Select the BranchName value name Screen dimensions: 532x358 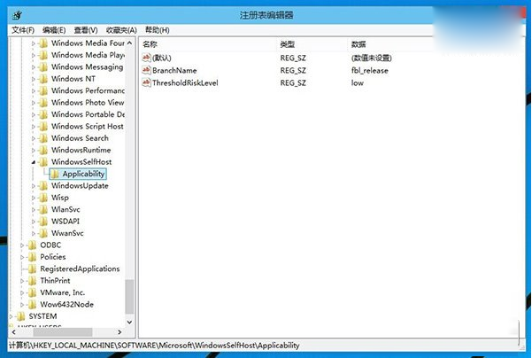(x=174, y=71)
